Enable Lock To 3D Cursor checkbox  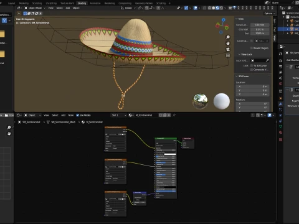click(x=252, y=65)
